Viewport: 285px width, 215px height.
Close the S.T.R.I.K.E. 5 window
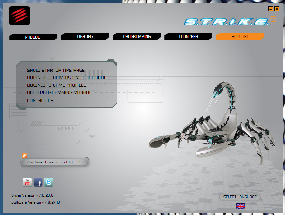[277, 9]
